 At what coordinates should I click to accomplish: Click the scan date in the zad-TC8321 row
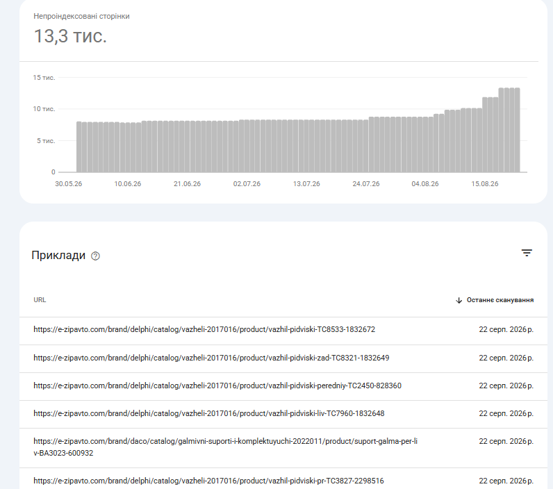[x=506, y=358]
